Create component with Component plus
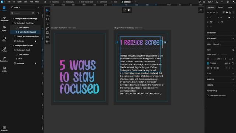The width and height of the screenshot is (236, 133). click(x=233, y=33)
